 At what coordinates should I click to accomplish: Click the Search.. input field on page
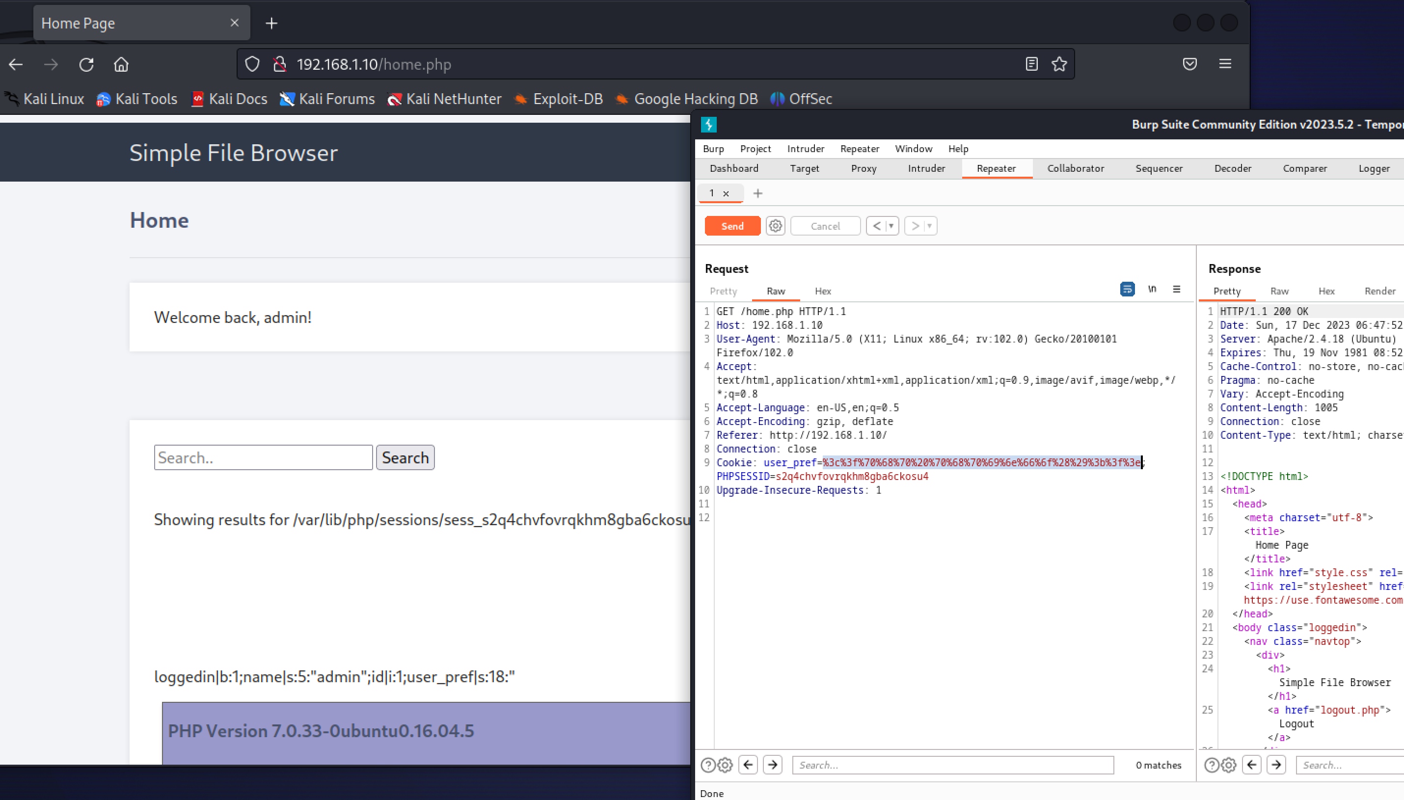263,458
